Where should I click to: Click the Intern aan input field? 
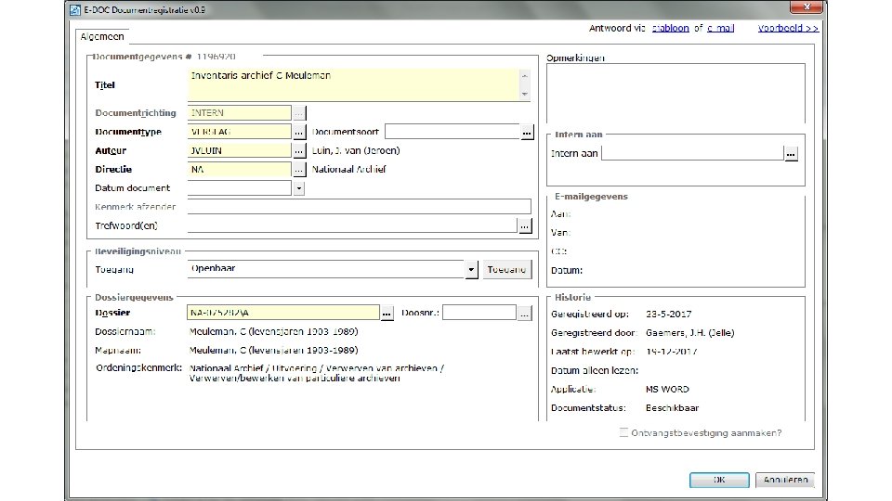coord(692,153)
